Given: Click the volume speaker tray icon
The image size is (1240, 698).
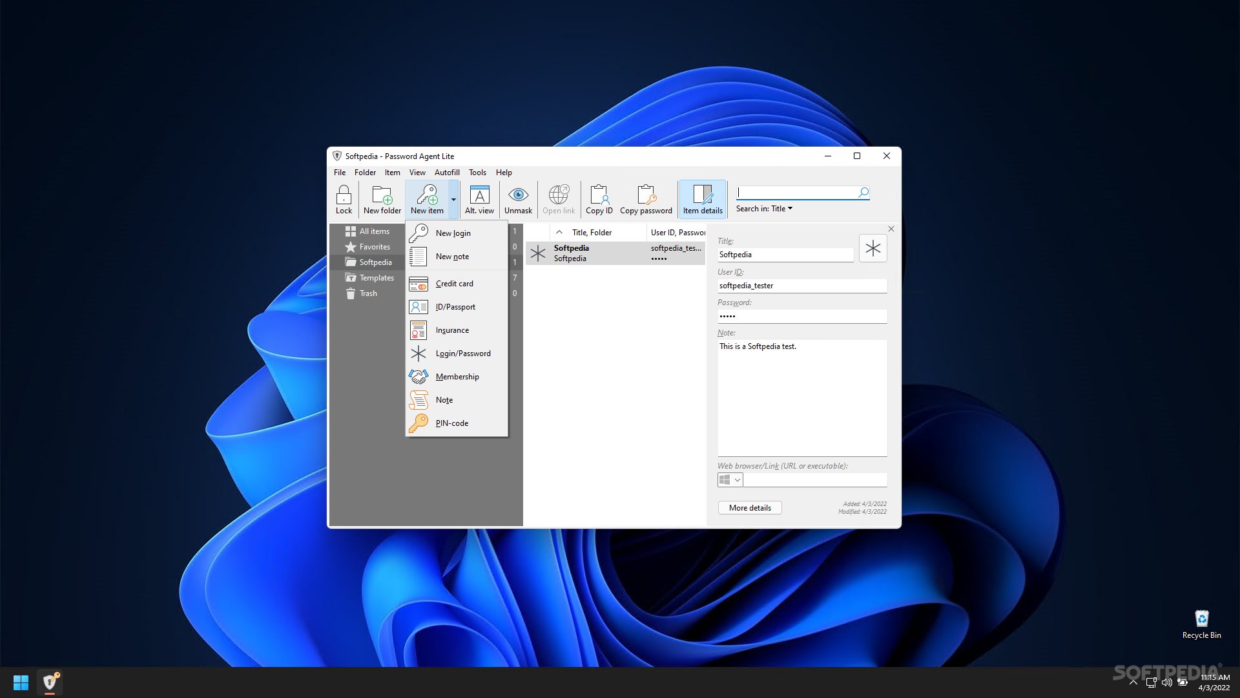Looking at the screenshot, I should [1166, 682].
